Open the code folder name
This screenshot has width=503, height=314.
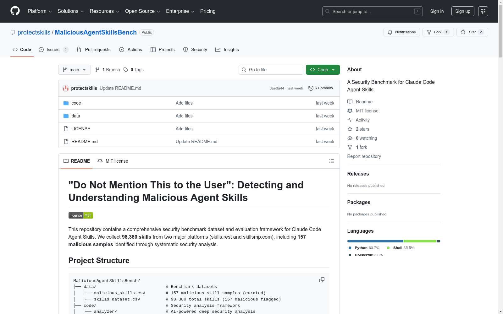[76, 103]
